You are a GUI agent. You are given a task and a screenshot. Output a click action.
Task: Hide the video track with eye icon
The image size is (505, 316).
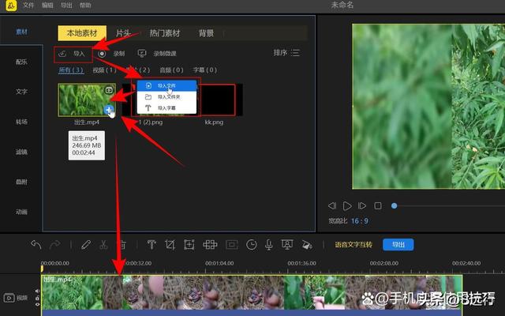point(37,304)
